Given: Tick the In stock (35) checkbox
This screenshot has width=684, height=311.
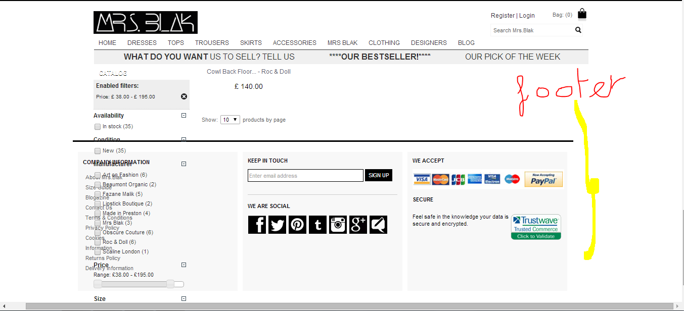Looking at the screenshot, I should pos(98,127).
